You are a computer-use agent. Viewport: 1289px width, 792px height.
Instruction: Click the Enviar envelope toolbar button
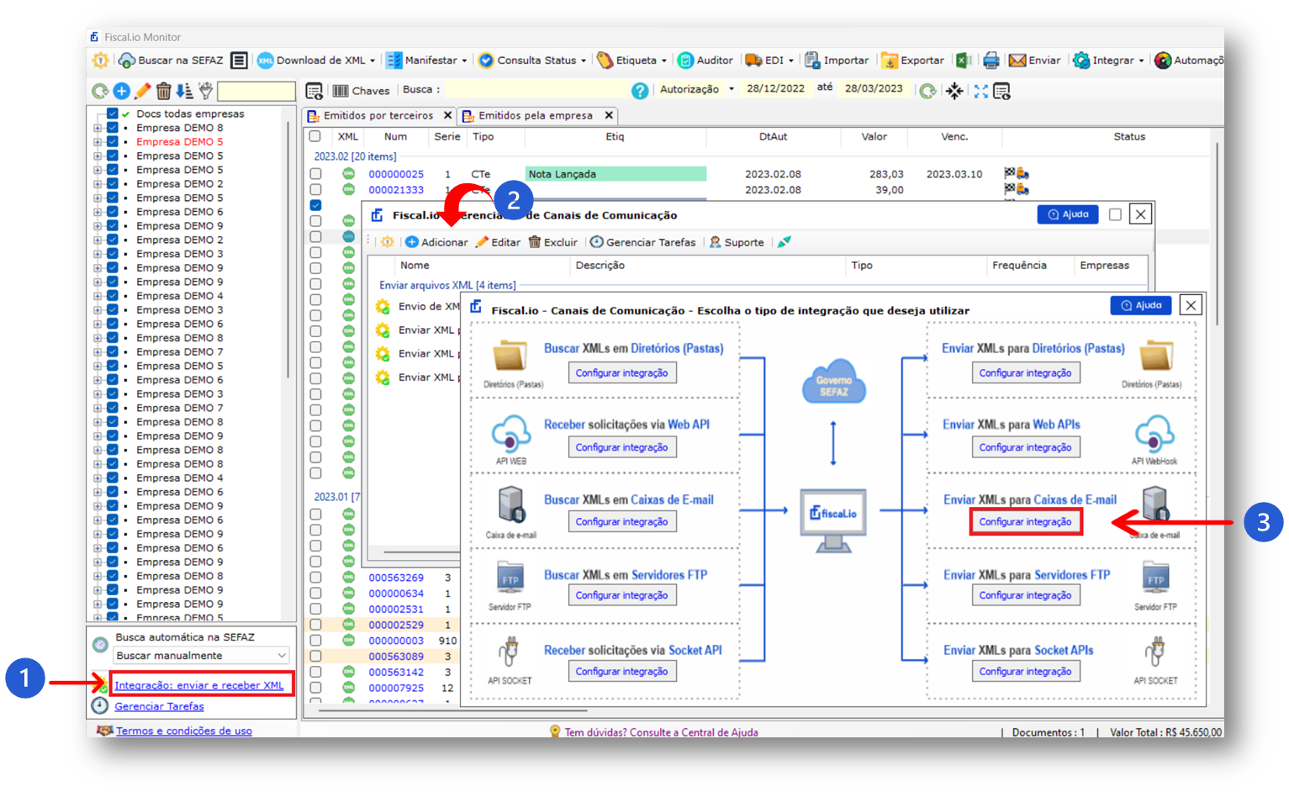coord(1035,61)
